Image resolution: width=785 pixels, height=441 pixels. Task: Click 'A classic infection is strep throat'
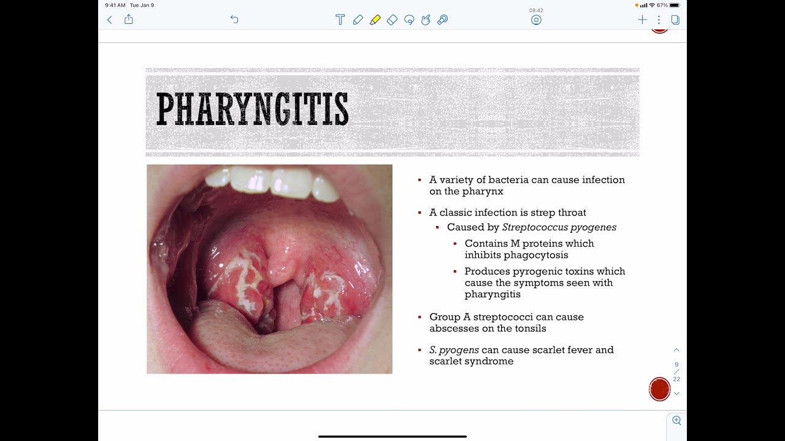click(508, 213)
